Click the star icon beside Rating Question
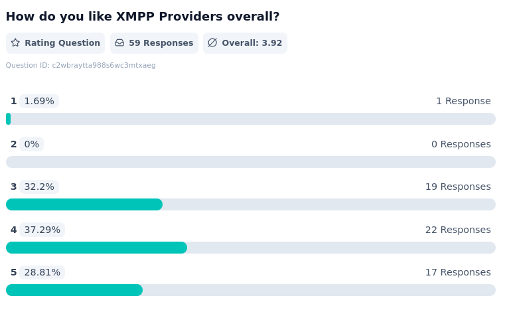The width and height of the screenshot is (507, 310). [x=15, y=43]
